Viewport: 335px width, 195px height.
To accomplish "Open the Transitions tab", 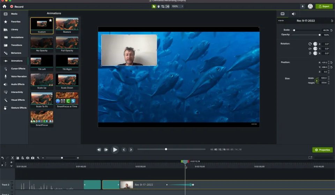I will click(14, 45).
